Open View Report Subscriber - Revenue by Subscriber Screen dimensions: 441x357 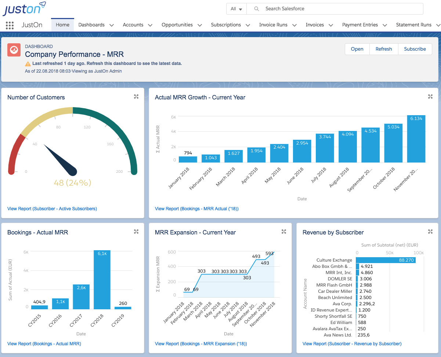[x=352, y=344]
